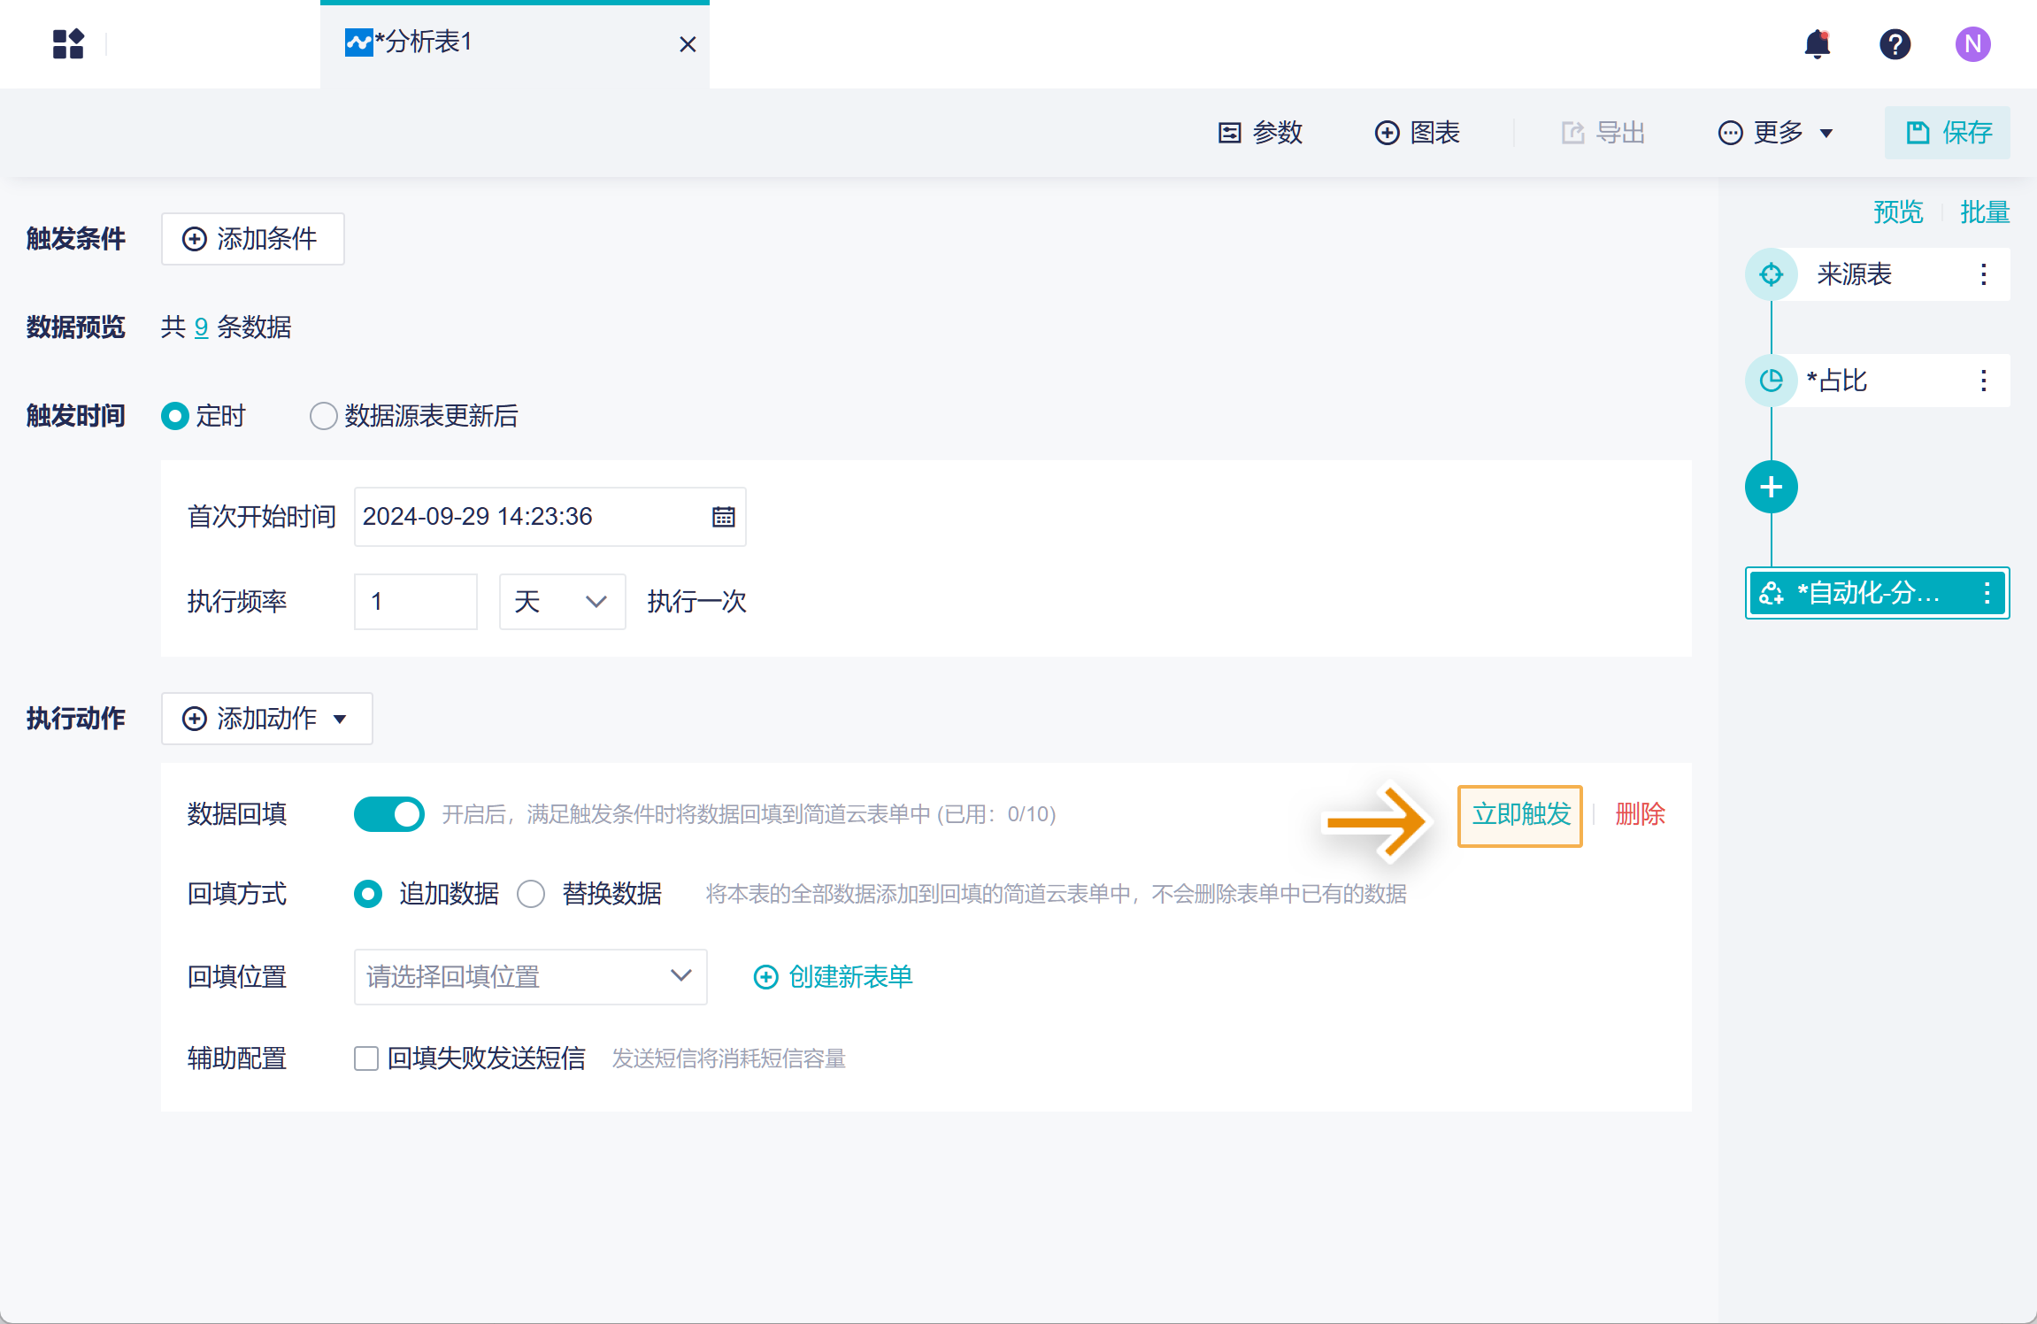Expand the 更多 dropdown menu
Image resolution: width=2037 pixels, height=1324 pixels.
coord(1776,133)
